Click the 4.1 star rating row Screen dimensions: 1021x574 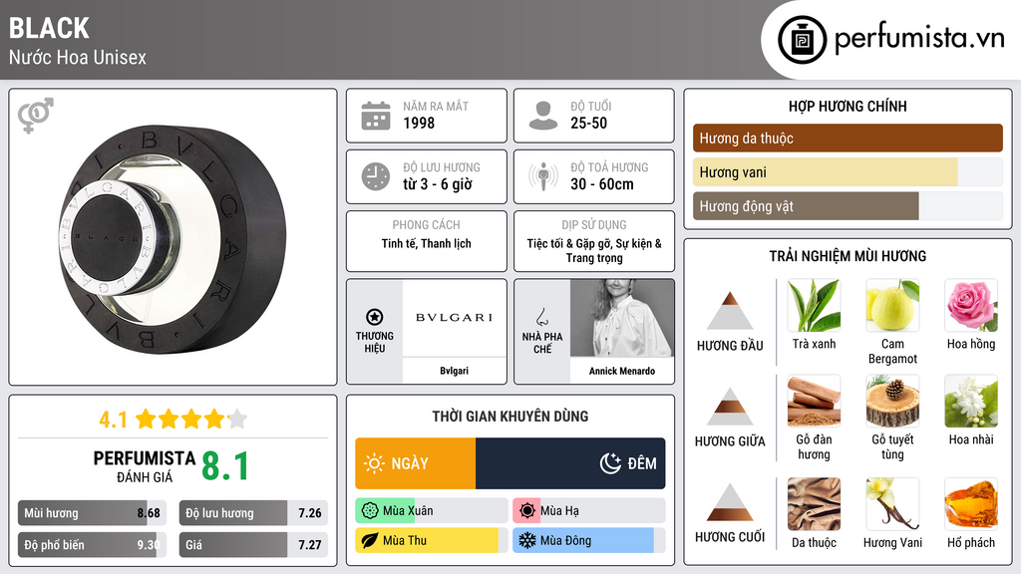pyautogui.click(x=172, y=420)
